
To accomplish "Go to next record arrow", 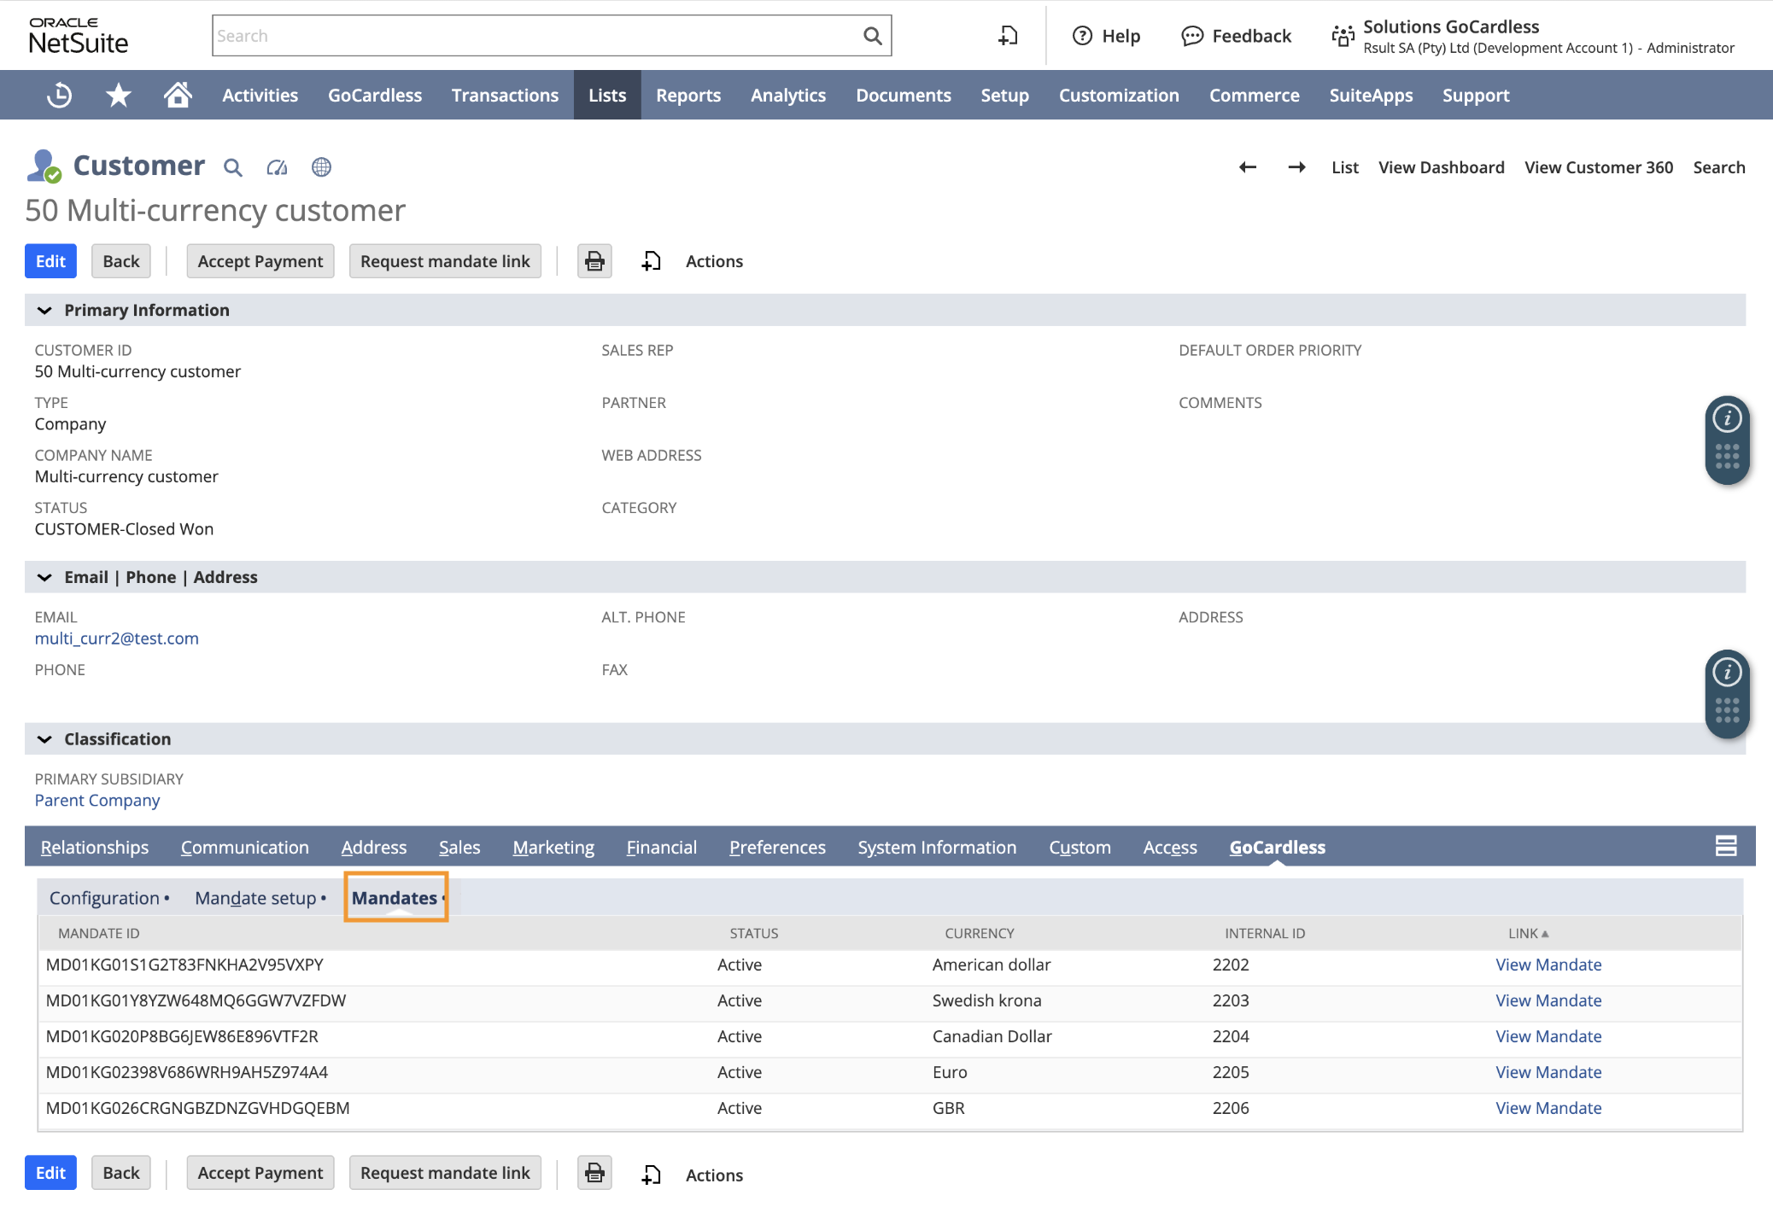I will (x=1296, y=167).
